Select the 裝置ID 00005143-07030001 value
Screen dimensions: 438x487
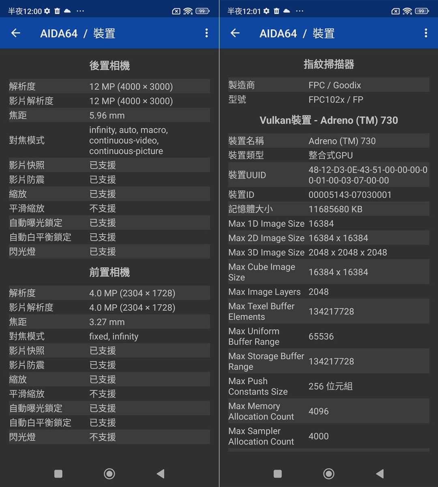click(350, 195)
